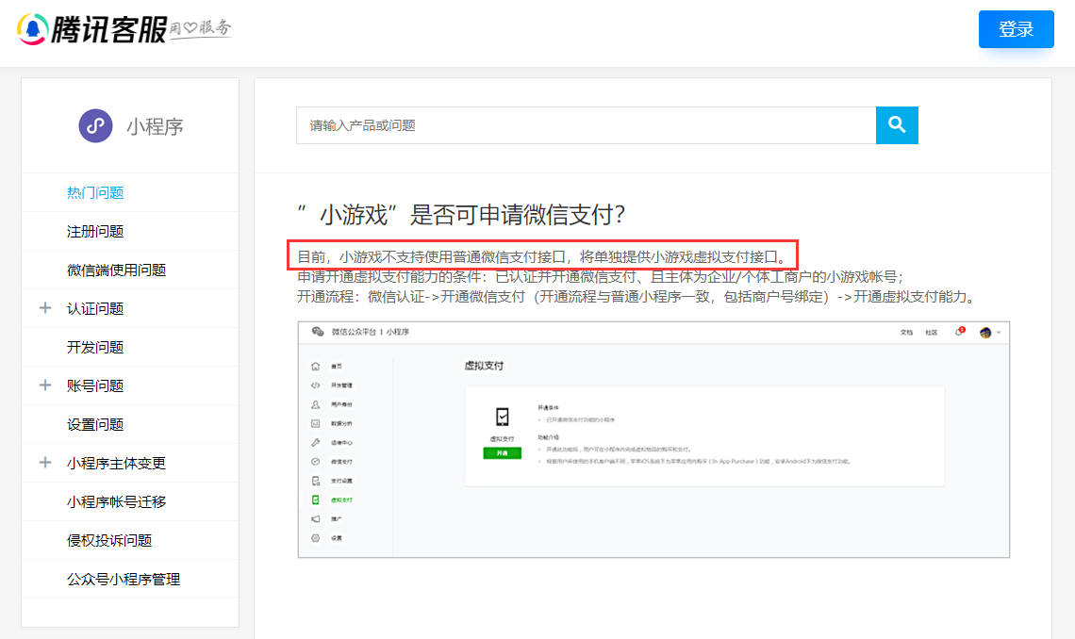Click the user avatar in the embedded screenshot
This screenshot has height=639, width=1075.
tap(985, 333)
